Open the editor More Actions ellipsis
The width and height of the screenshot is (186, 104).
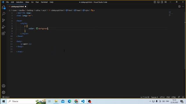pyautogui.click(x=183, y=6)
